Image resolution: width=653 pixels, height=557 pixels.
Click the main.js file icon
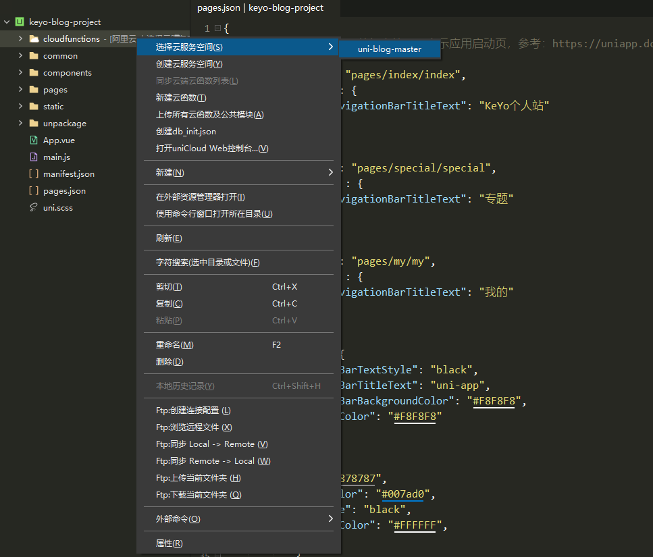34,157
